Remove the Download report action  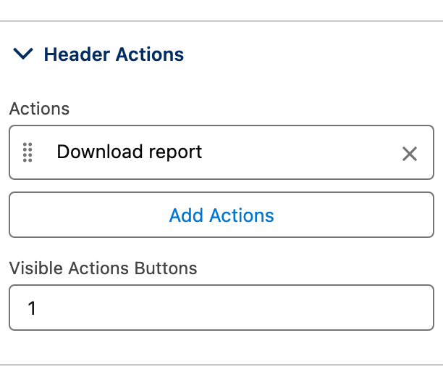pyautogui.click(x=410, y=154)
